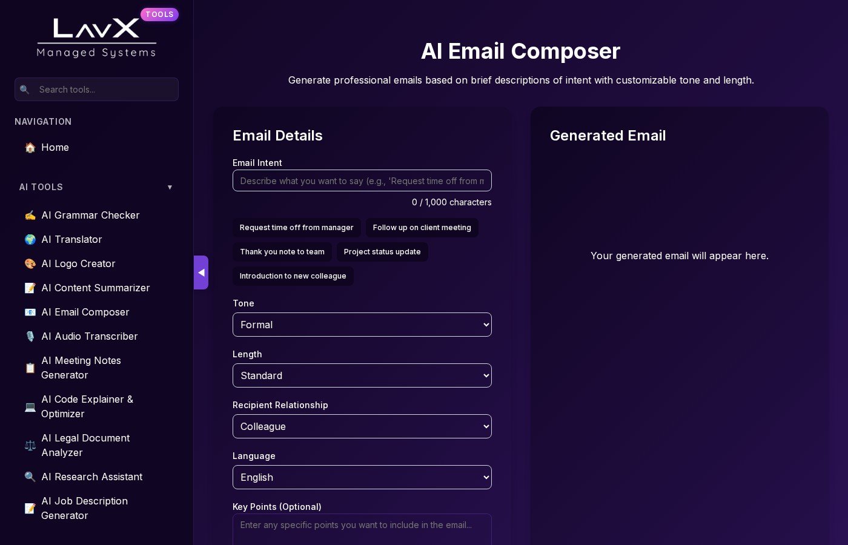The height and width of the screenshot is (545, 848).
Task: Click the clipboard icon for Meeting Notes Generator
Action: 30,368
